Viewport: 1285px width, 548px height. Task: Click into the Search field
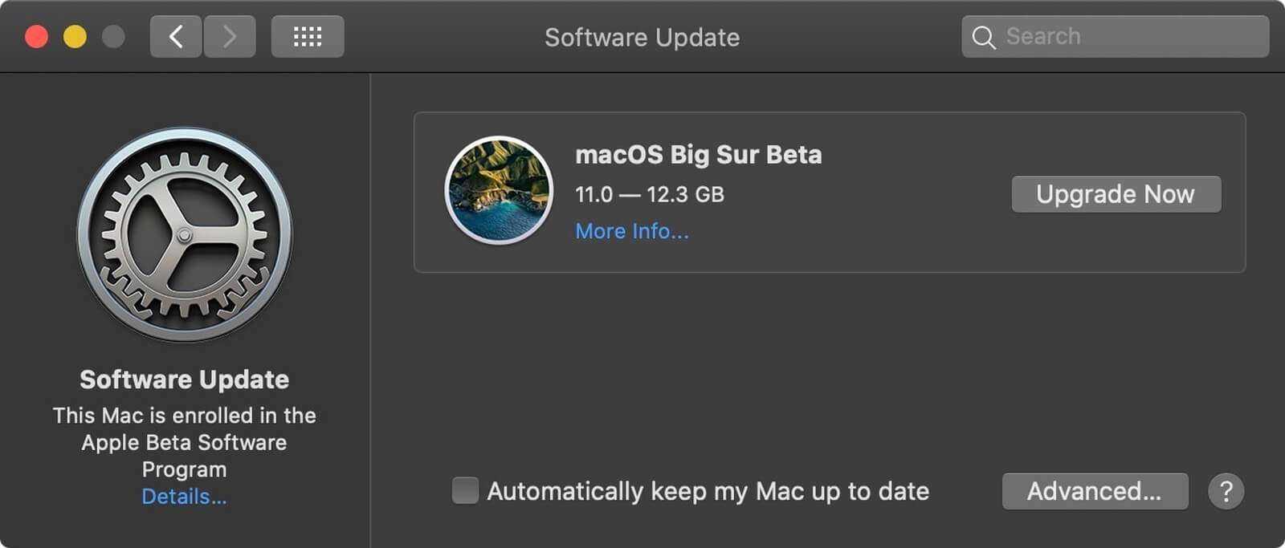tap(1124, 36)
